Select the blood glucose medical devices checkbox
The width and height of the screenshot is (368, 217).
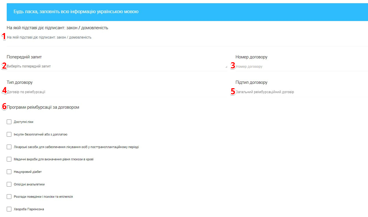click(9, 159)
